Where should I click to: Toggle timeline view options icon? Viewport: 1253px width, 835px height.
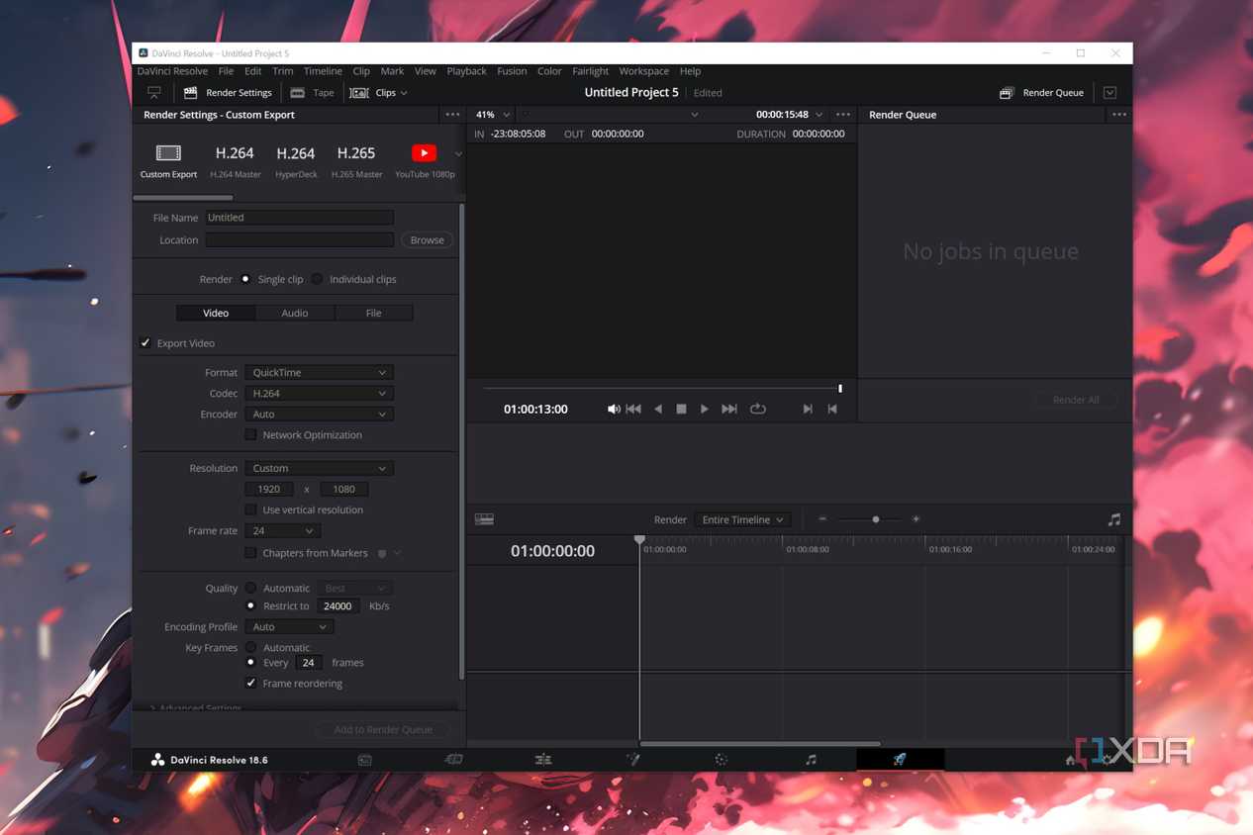pyautogui.click(x=484, y=519)
